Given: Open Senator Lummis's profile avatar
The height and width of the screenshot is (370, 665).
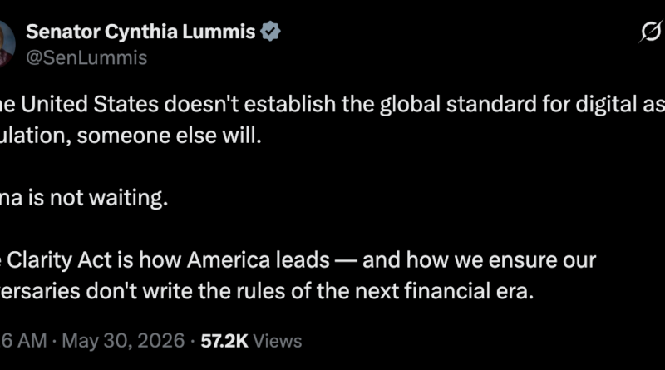Looking at the screenshot, I should click(x=7, y=44).
